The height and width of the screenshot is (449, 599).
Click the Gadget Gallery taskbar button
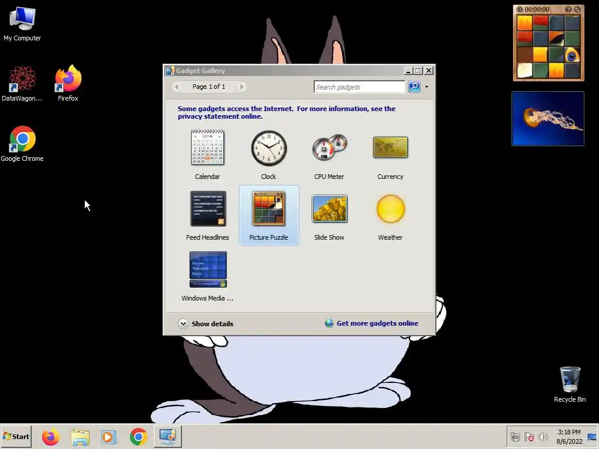click(x=168, y=437)
